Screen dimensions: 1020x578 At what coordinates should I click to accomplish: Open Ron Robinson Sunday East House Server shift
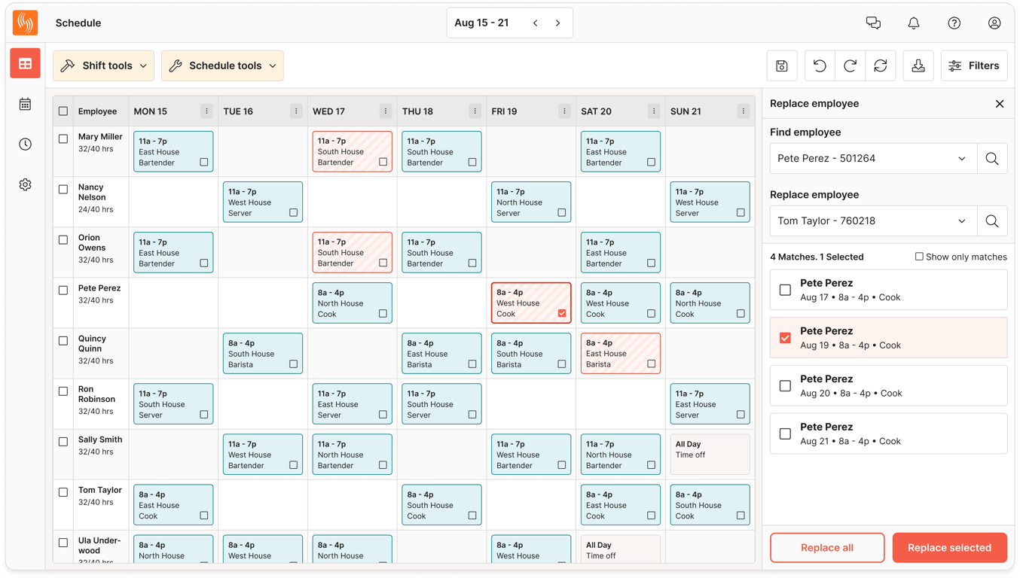710,403
